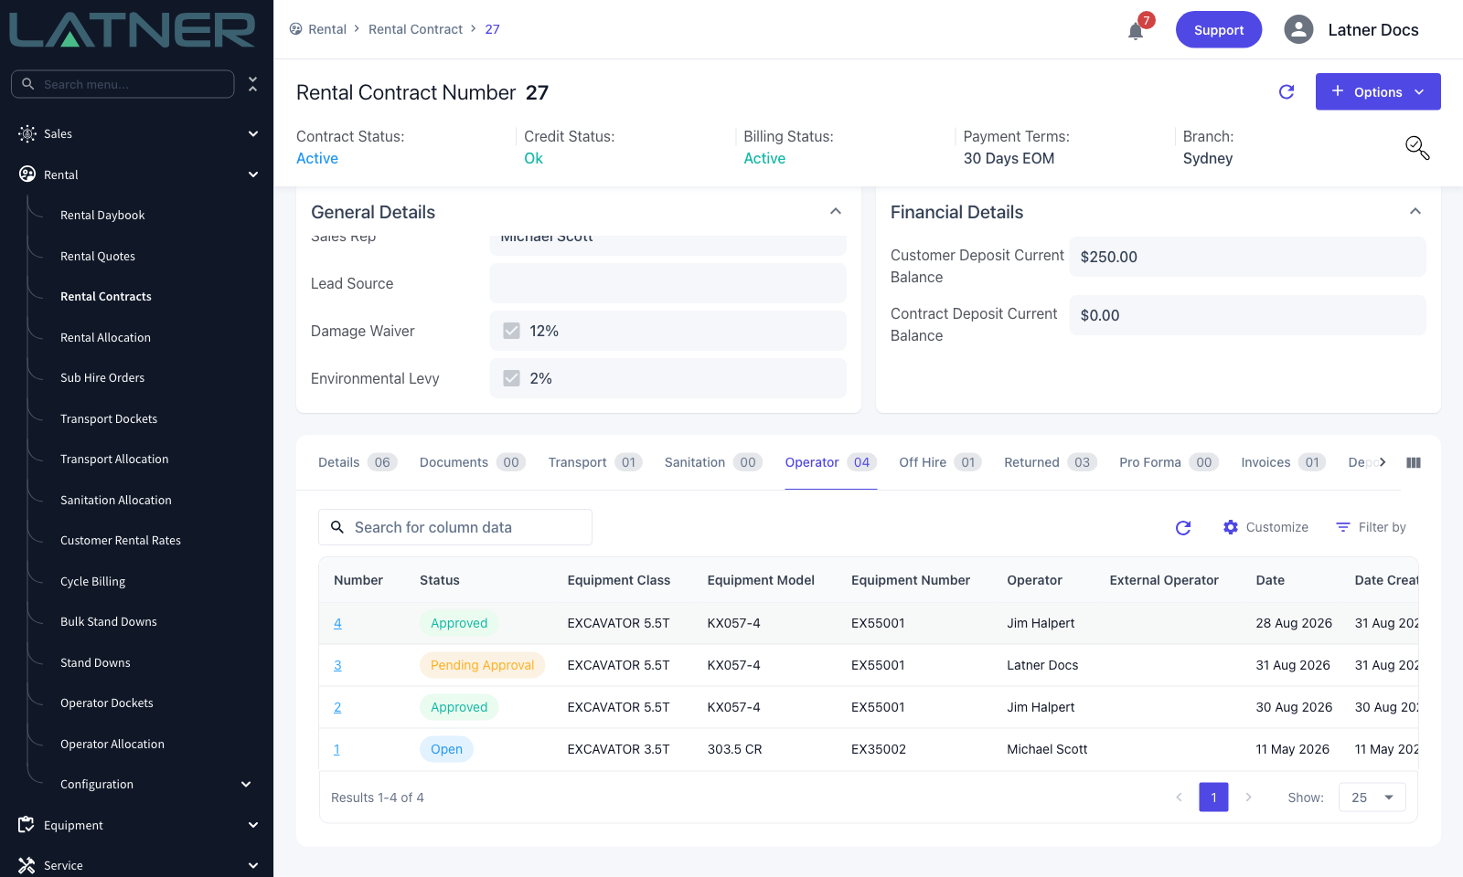Refresh the rental contract page
Image resolution: width=1463 pixels, height=877 pixels.
[x=1287, y=91]
